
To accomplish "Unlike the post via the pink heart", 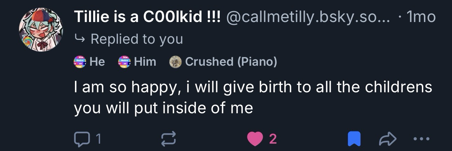I will point(255,139).
